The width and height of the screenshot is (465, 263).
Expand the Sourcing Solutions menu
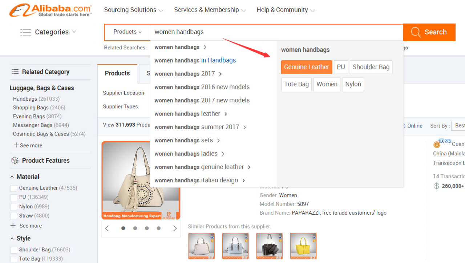133,10
